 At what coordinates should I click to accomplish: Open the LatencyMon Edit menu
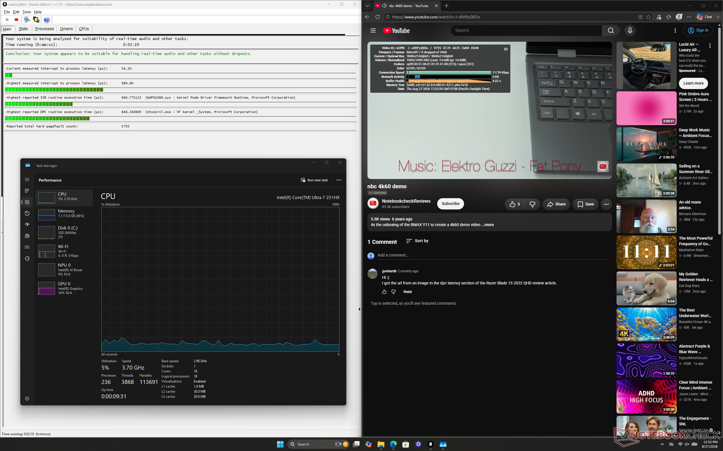(x=16, y=12)
